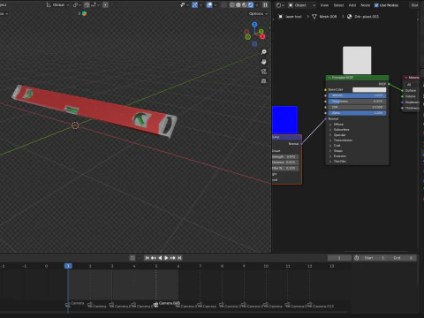Toggle proportional editing in the viewport header
Viewport: 424px width, 318px height.
point(105,4)
